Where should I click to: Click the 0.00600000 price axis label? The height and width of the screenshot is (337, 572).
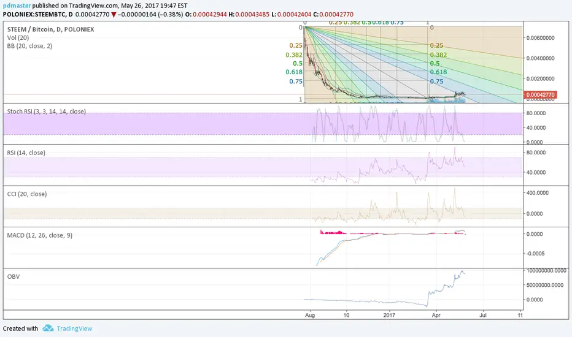[540, 38]
